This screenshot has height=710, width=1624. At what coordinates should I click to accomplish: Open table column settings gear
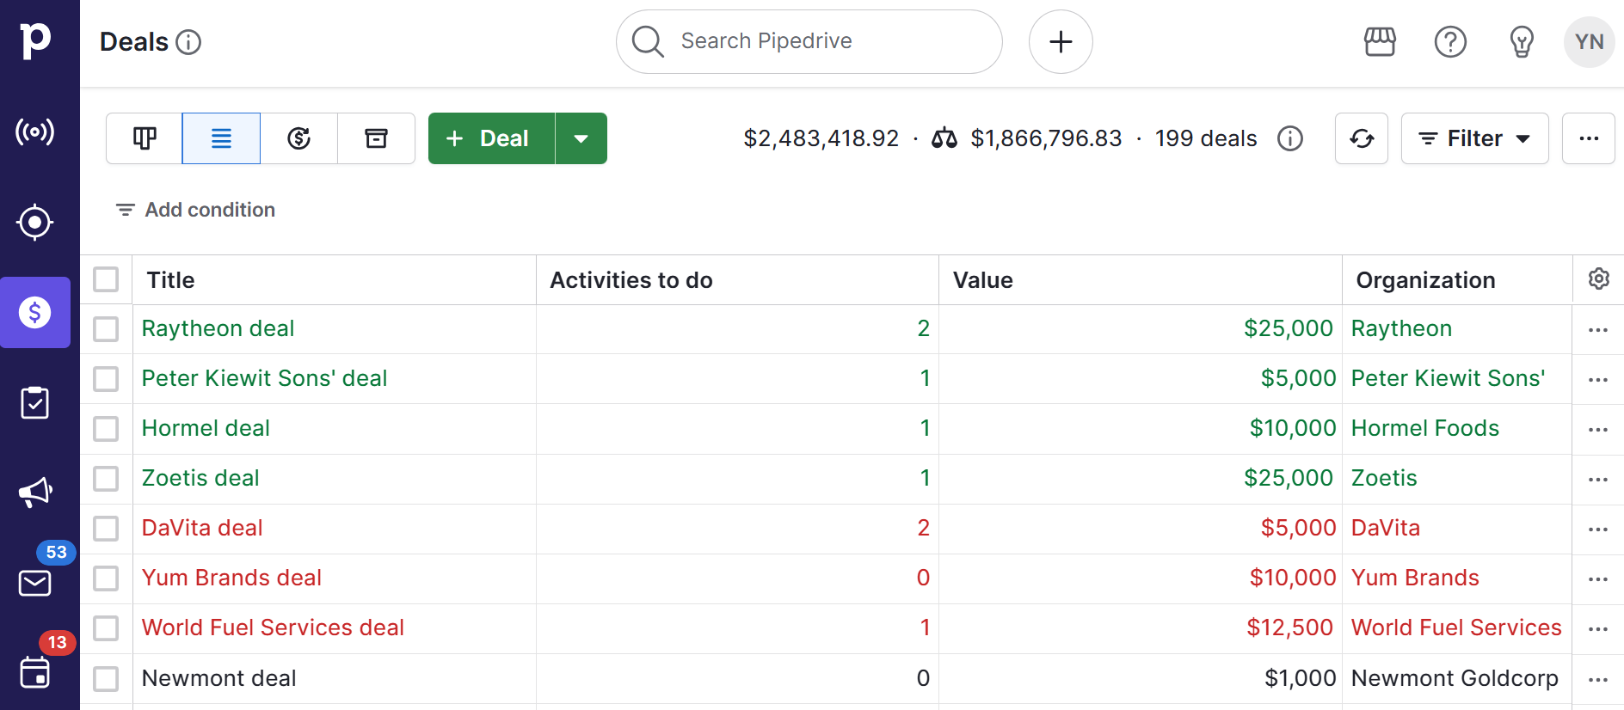pos(1598,279)
